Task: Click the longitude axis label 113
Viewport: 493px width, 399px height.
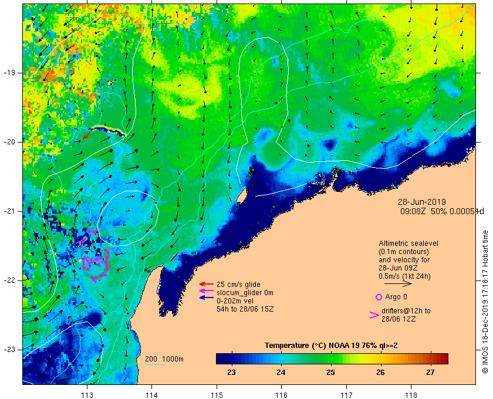Action: (87, 395)
